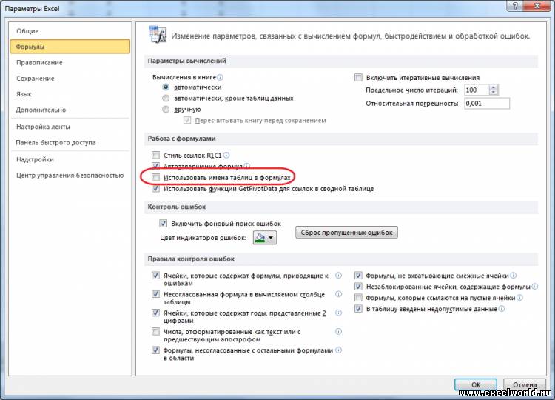Viewport: 555px width, 400px height.
Task: Click info icon for 'Формулы, не охватывающие смежные ячейки'
Action: coord(514,276)
